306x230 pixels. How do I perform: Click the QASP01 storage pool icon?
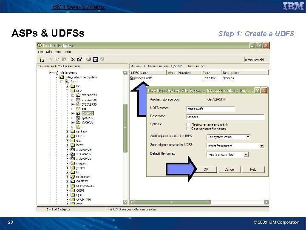(x=78, y=113)
